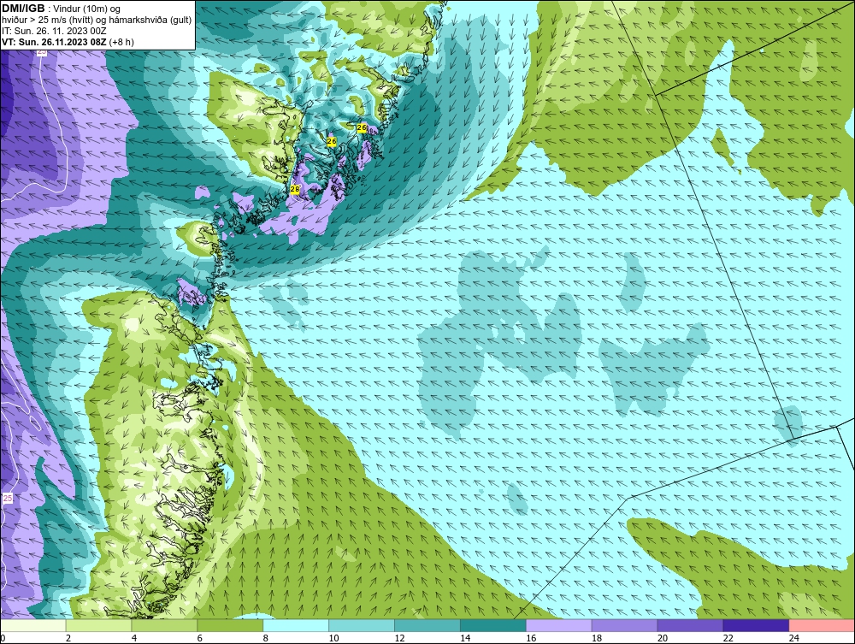This screenshot has height=644, width=855.
Task: Click the 0–2 m/s pale yellow legend swatch
Action: click(x=33, y=625)
